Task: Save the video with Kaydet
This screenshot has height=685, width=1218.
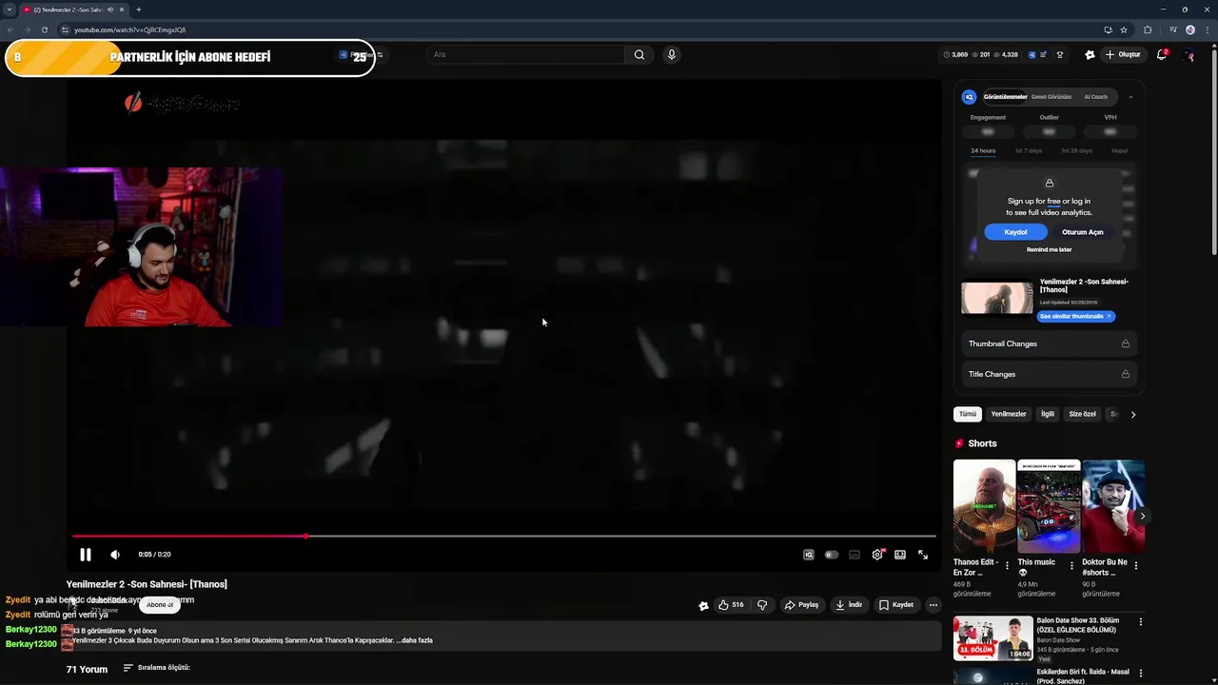Action: [896, 605]
